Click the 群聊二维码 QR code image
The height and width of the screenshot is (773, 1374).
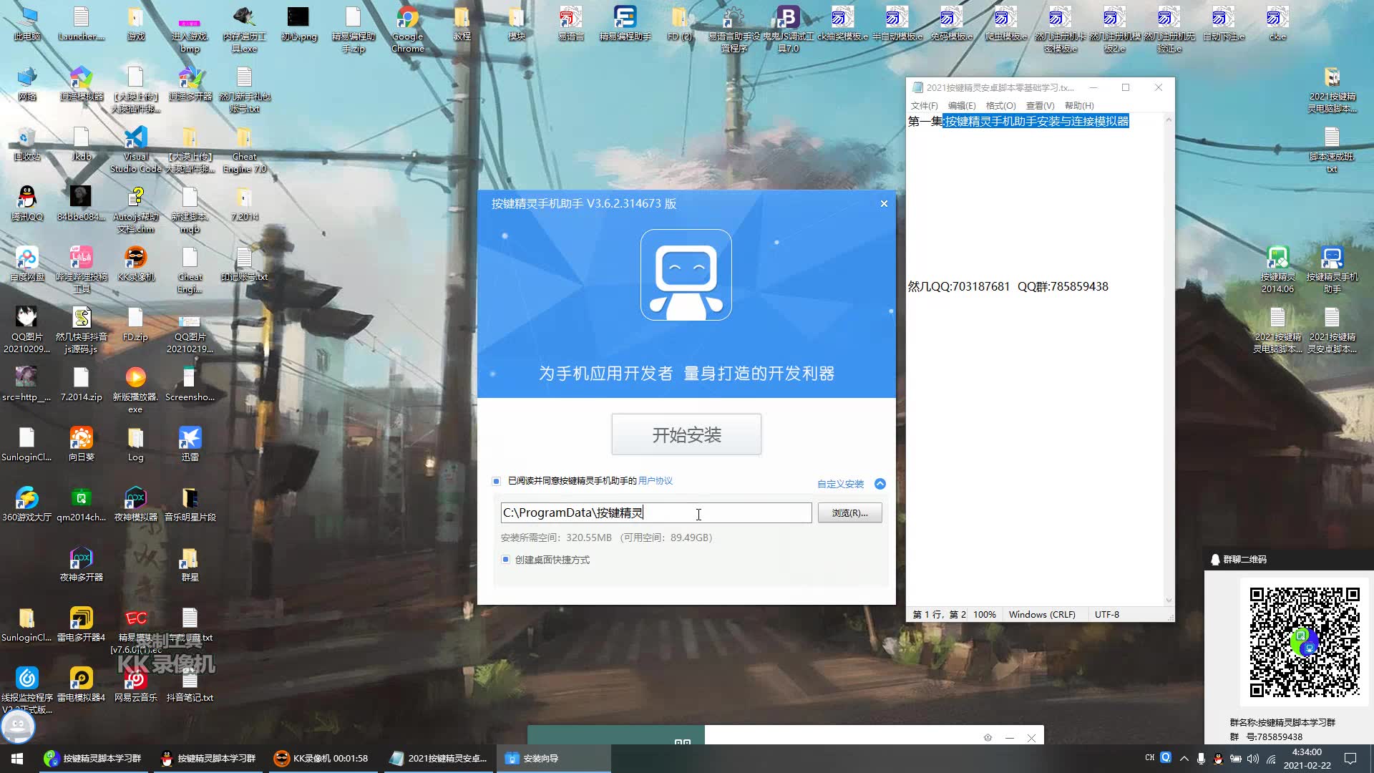1305,642
